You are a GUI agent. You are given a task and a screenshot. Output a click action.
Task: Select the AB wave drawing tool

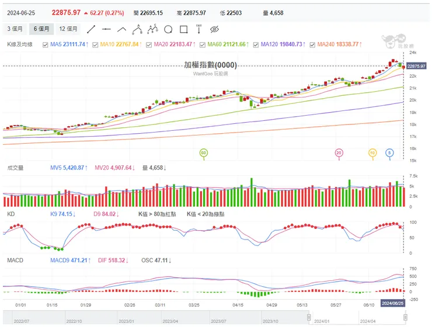pos(137,29)
